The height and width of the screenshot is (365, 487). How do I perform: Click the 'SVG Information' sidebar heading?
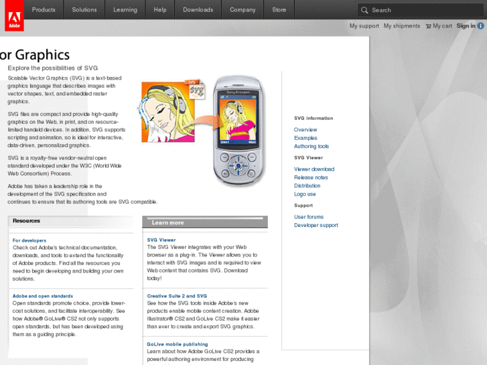click(x=314, y=119)
